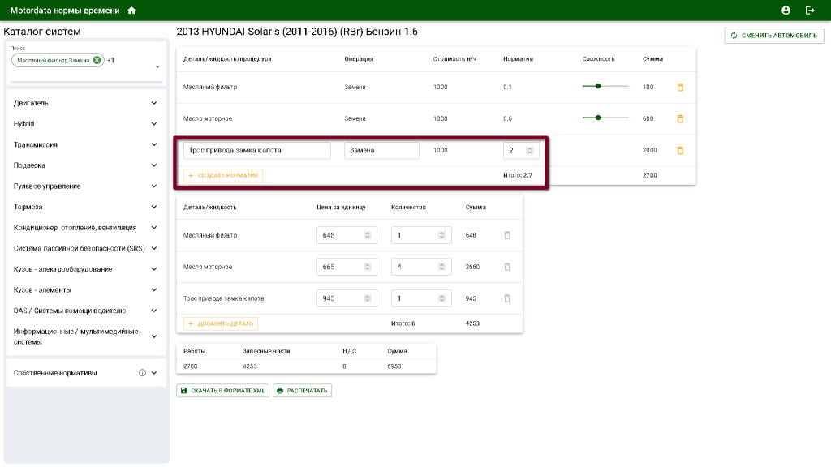Screen dimensions: 831x467
Task: Open the user account icon
Action: 786,11
